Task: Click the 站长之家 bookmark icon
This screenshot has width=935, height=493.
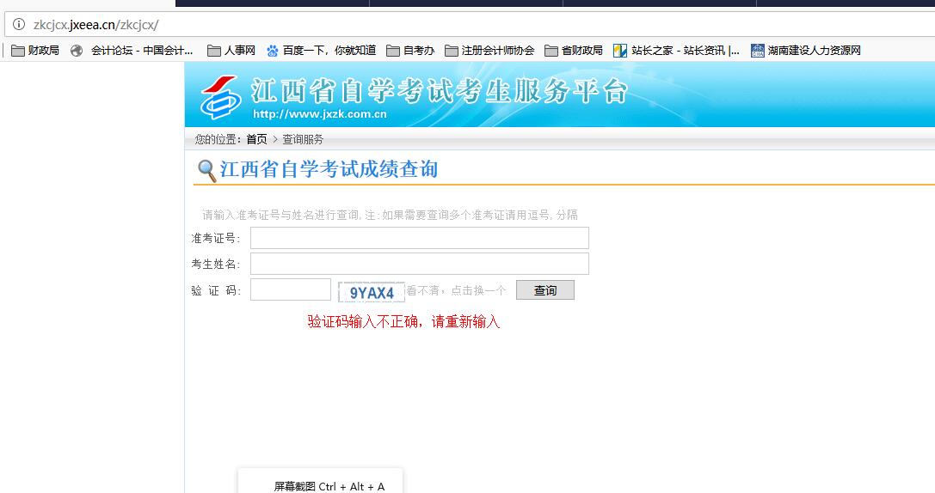Action: click(620, 51)
